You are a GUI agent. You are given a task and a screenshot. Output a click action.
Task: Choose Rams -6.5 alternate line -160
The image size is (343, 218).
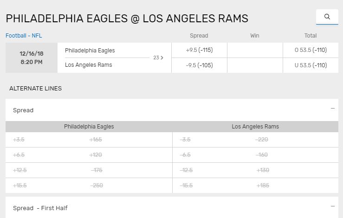[255, 155]
